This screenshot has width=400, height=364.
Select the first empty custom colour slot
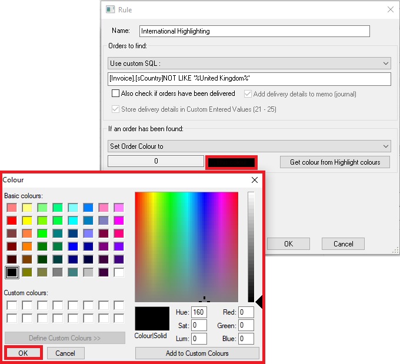pos(12,305)
